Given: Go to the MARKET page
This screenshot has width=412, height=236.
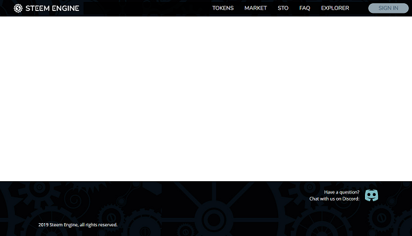Looking at the screenshot, I should coord(256,8).
